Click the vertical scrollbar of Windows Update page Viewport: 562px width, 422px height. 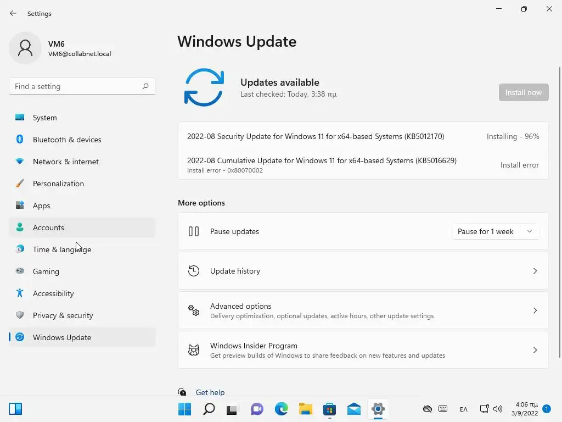point(559,212)
